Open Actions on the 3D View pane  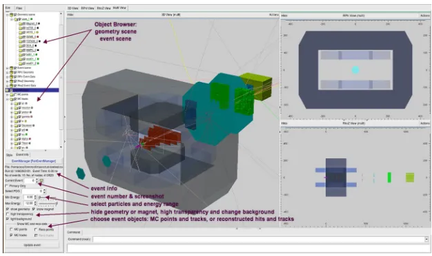coord(273,15)
